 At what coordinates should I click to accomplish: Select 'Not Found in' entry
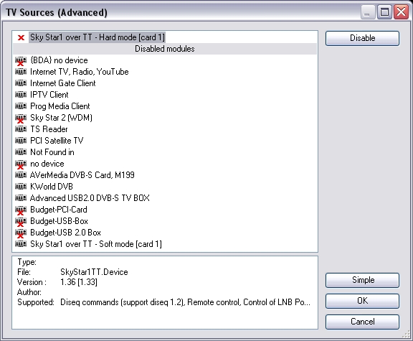[52, 152]
